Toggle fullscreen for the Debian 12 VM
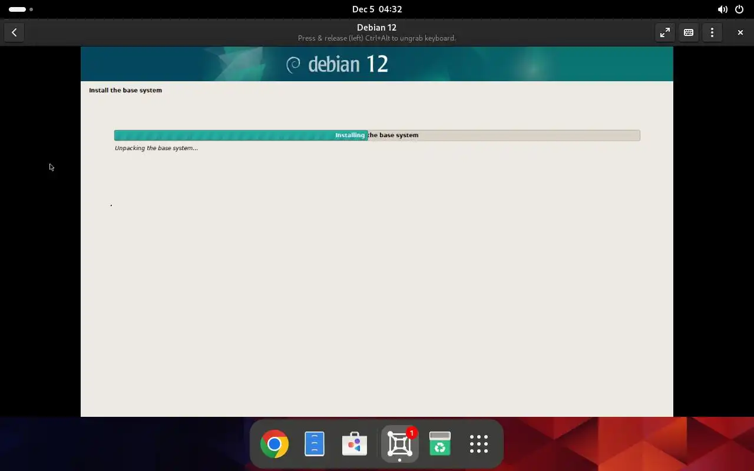The image size is (754, 471). pyautogui.click(x=665, y=32)
